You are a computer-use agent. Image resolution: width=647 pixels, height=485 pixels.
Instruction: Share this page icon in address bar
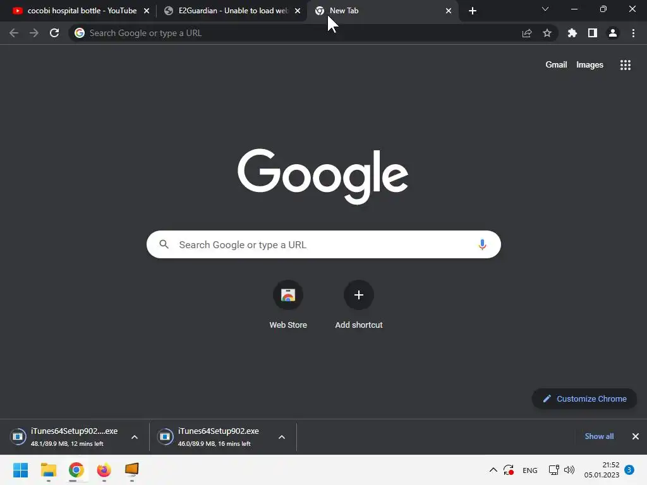[527, 33]
